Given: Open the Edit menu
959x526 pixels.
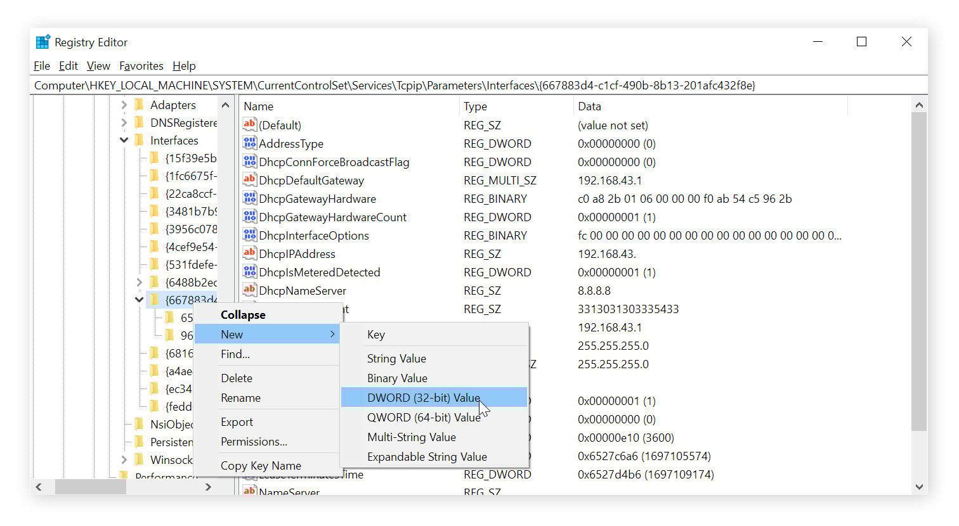Looking at the screenshot, I should point(68,66).
